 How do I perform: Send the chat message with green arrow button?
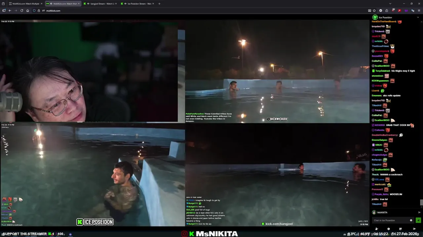418,220
